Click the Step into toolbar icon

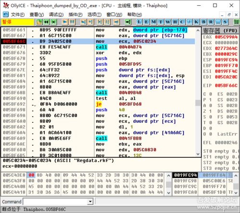[83, 22]
